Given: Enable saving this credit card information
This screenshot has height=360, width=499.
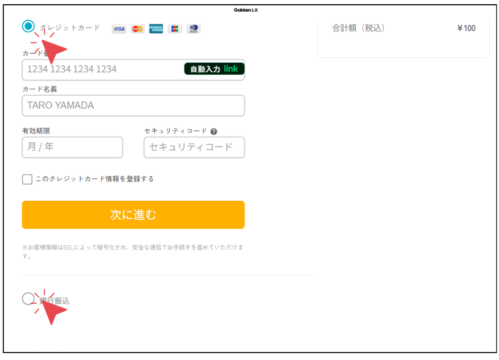Looking at the screenshot, I should pyautogui.click(x=27, y=179).
